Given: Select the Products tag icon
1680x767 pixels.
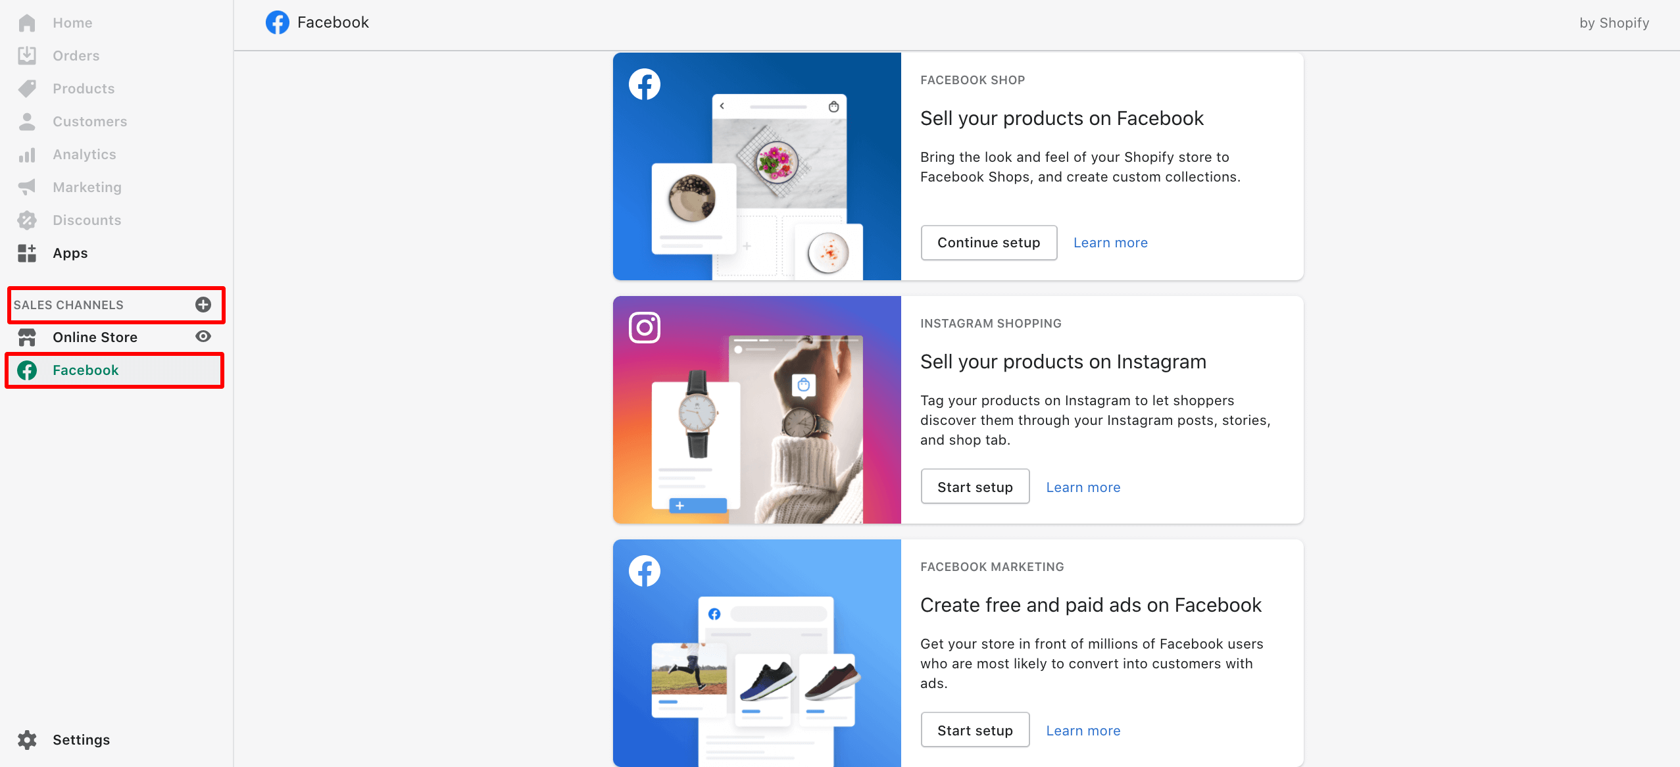Looking at the screenshot, I should pos(27,89).
